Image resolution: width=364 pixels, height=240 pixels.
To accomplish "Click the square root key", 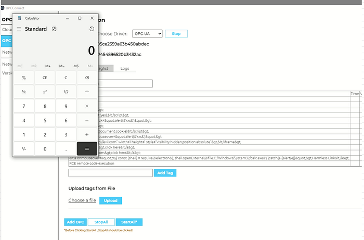I will click(66, 92).
